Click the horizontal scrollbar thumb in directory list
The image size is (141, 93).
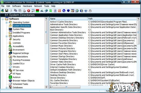tap(66, 87)
